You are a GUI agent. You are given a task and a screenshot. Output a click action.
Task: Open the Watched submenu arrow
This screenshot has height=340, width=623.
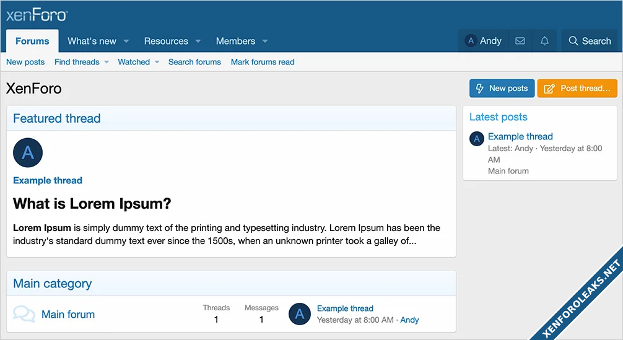157,62
